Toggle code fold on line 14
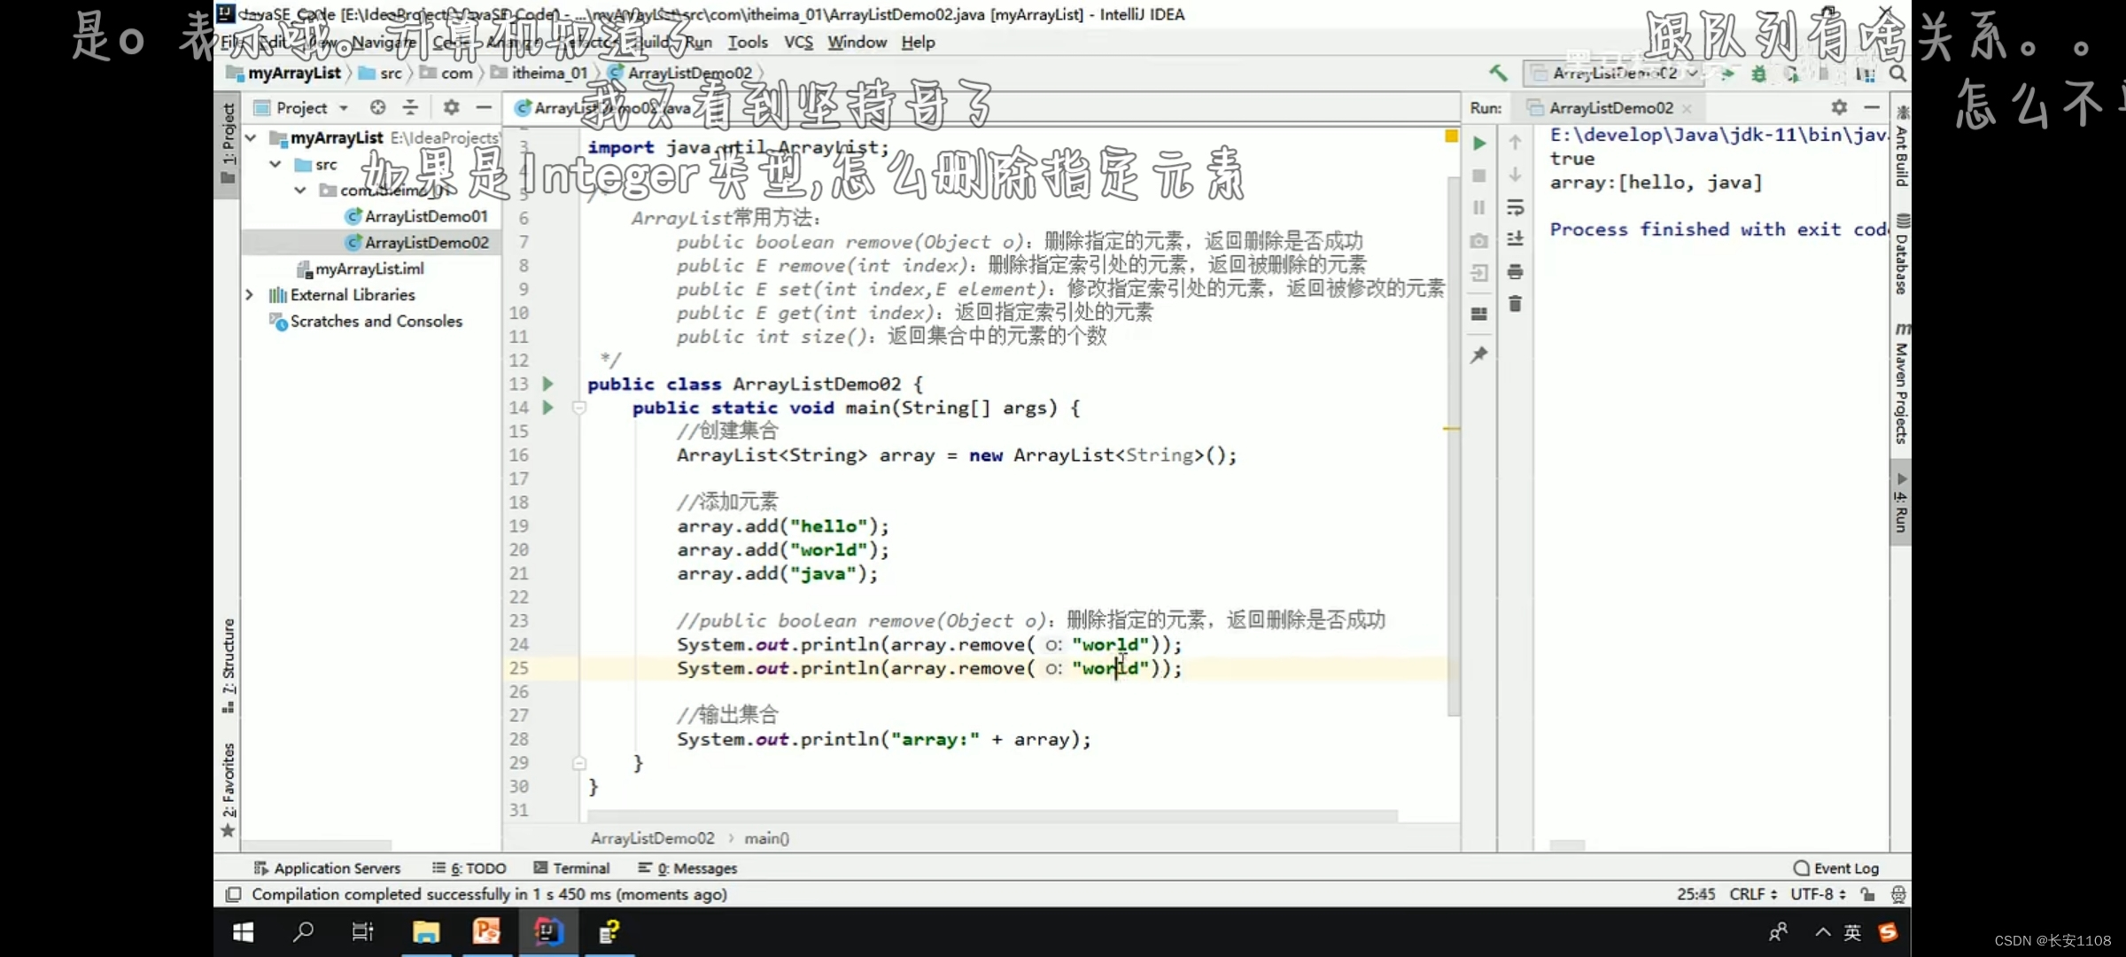Screen dimensions: 2126x957 point(579,408)
